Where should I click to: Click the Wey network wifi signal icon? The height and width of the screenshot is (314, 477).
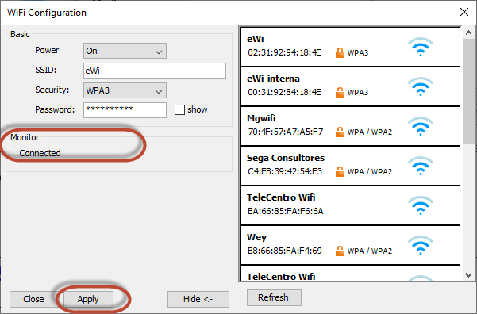coord(421,245)
